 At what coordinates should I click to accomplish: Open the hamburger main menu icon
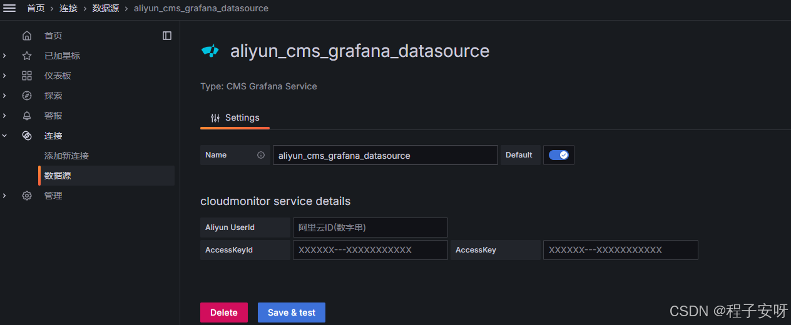pyautogui.click(x=9, y=8)
